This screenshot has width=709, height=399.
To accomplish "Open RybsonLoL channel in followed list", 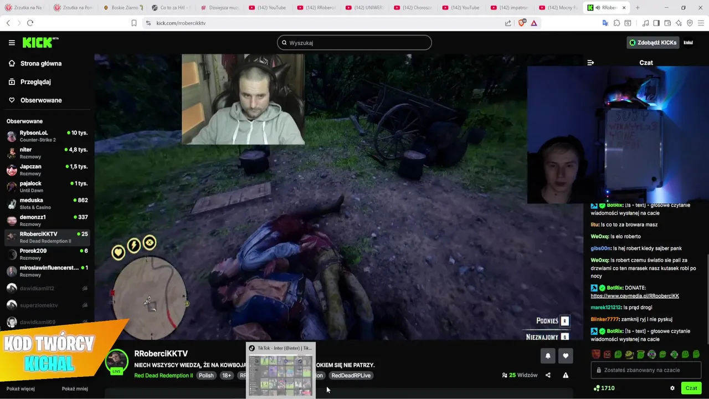I will click(x=47, y=136).
